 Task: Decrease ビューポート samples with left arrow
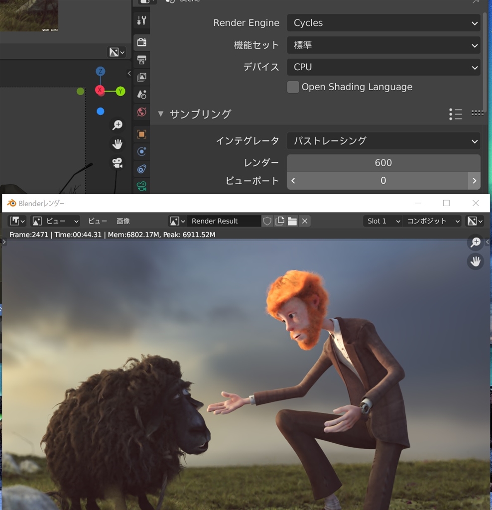[x=293, y=181]
